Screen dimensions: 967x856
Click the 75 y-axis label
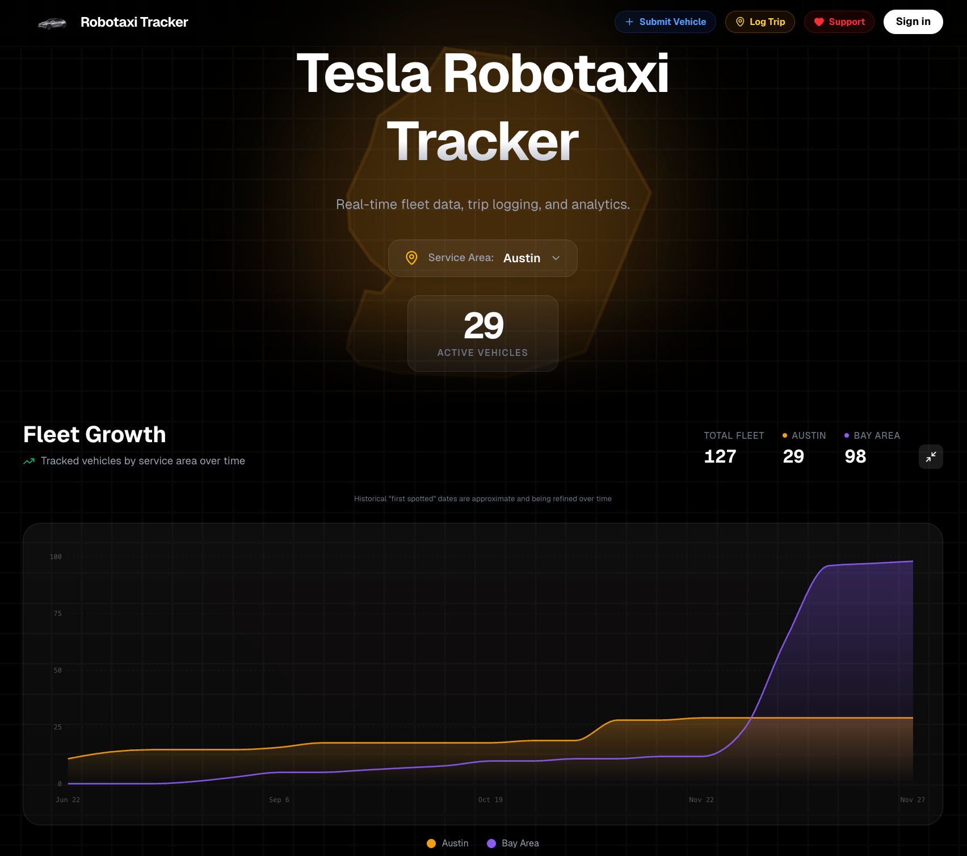(57, 614)
